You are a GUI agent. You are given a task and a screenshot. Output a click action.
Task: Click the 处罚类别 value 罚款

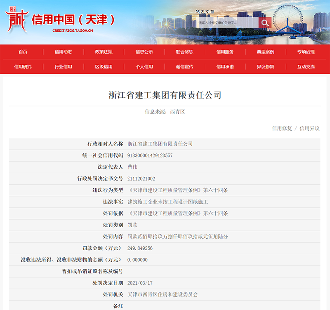click(132, 225)
